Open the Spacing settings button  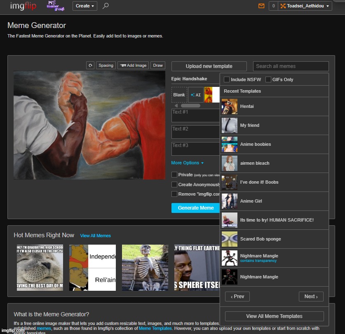click(106, 65)
